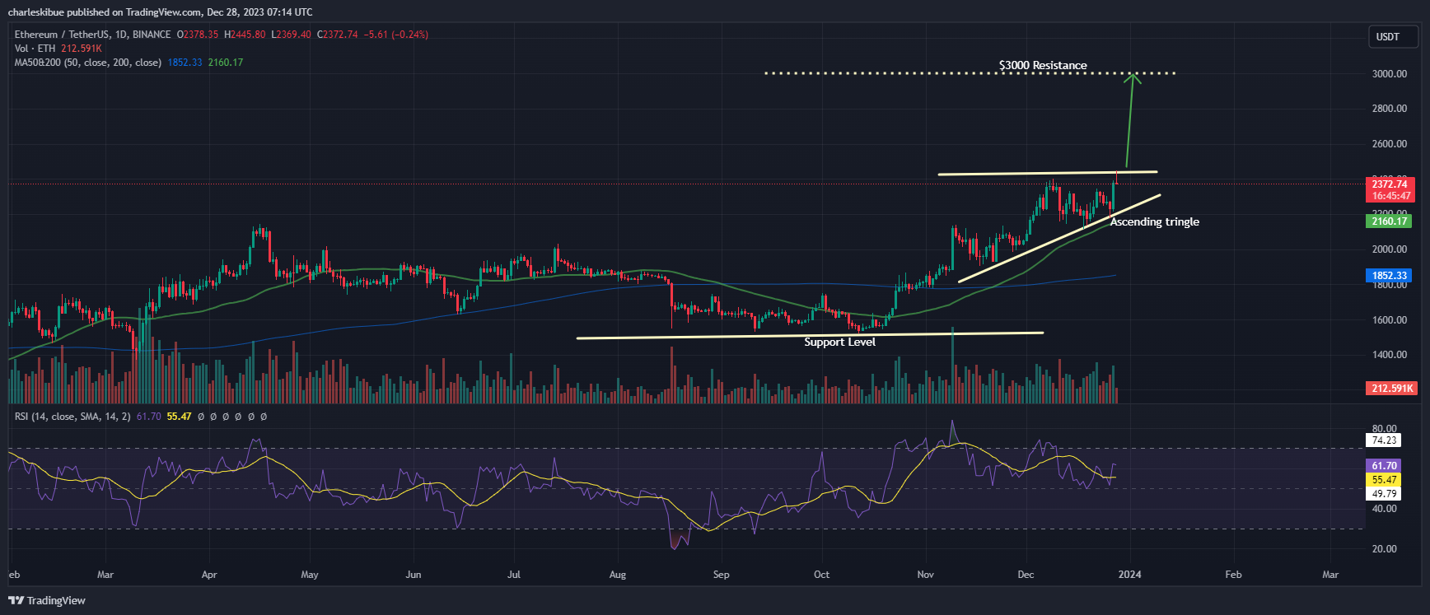Click the blue 1852.33 MA price label
This screenshot has height=615, width=1430.
click(x=1390, y=276)
